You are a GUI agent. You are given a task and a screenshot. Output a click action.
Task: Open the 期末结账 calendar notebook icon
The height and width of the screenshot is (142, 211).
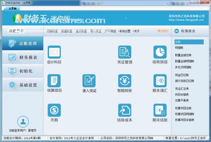[160, 110]
